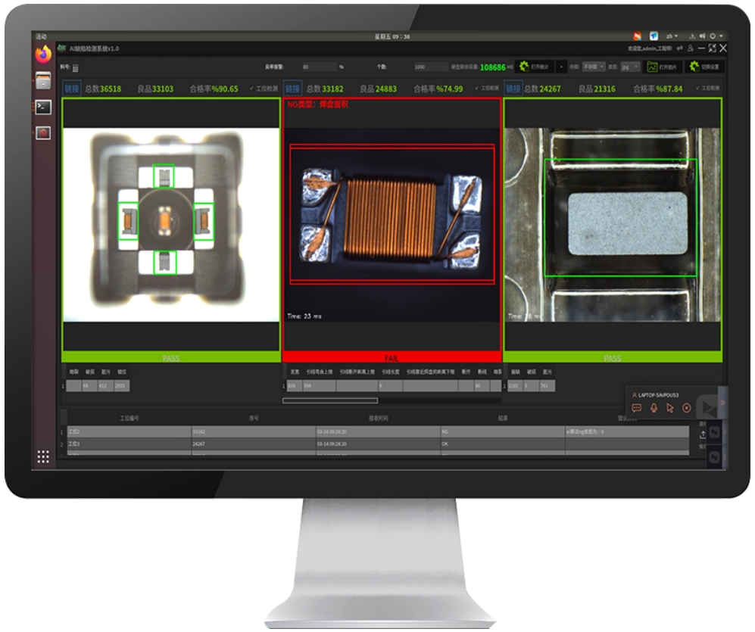This screenshot has height=632, width=755.
Task: Open the Terminal icon in the dock
Action: [43, 107]
